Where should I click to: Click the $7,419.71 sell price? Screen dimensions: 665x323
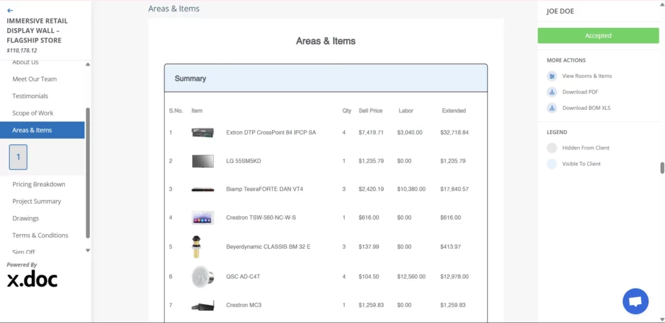point(371,133)
